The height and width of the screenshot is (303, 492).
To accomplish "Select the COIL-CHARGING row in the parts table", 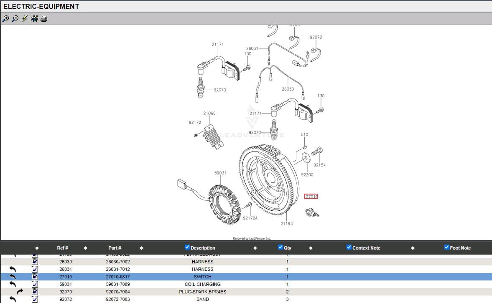I will point(203,284).
